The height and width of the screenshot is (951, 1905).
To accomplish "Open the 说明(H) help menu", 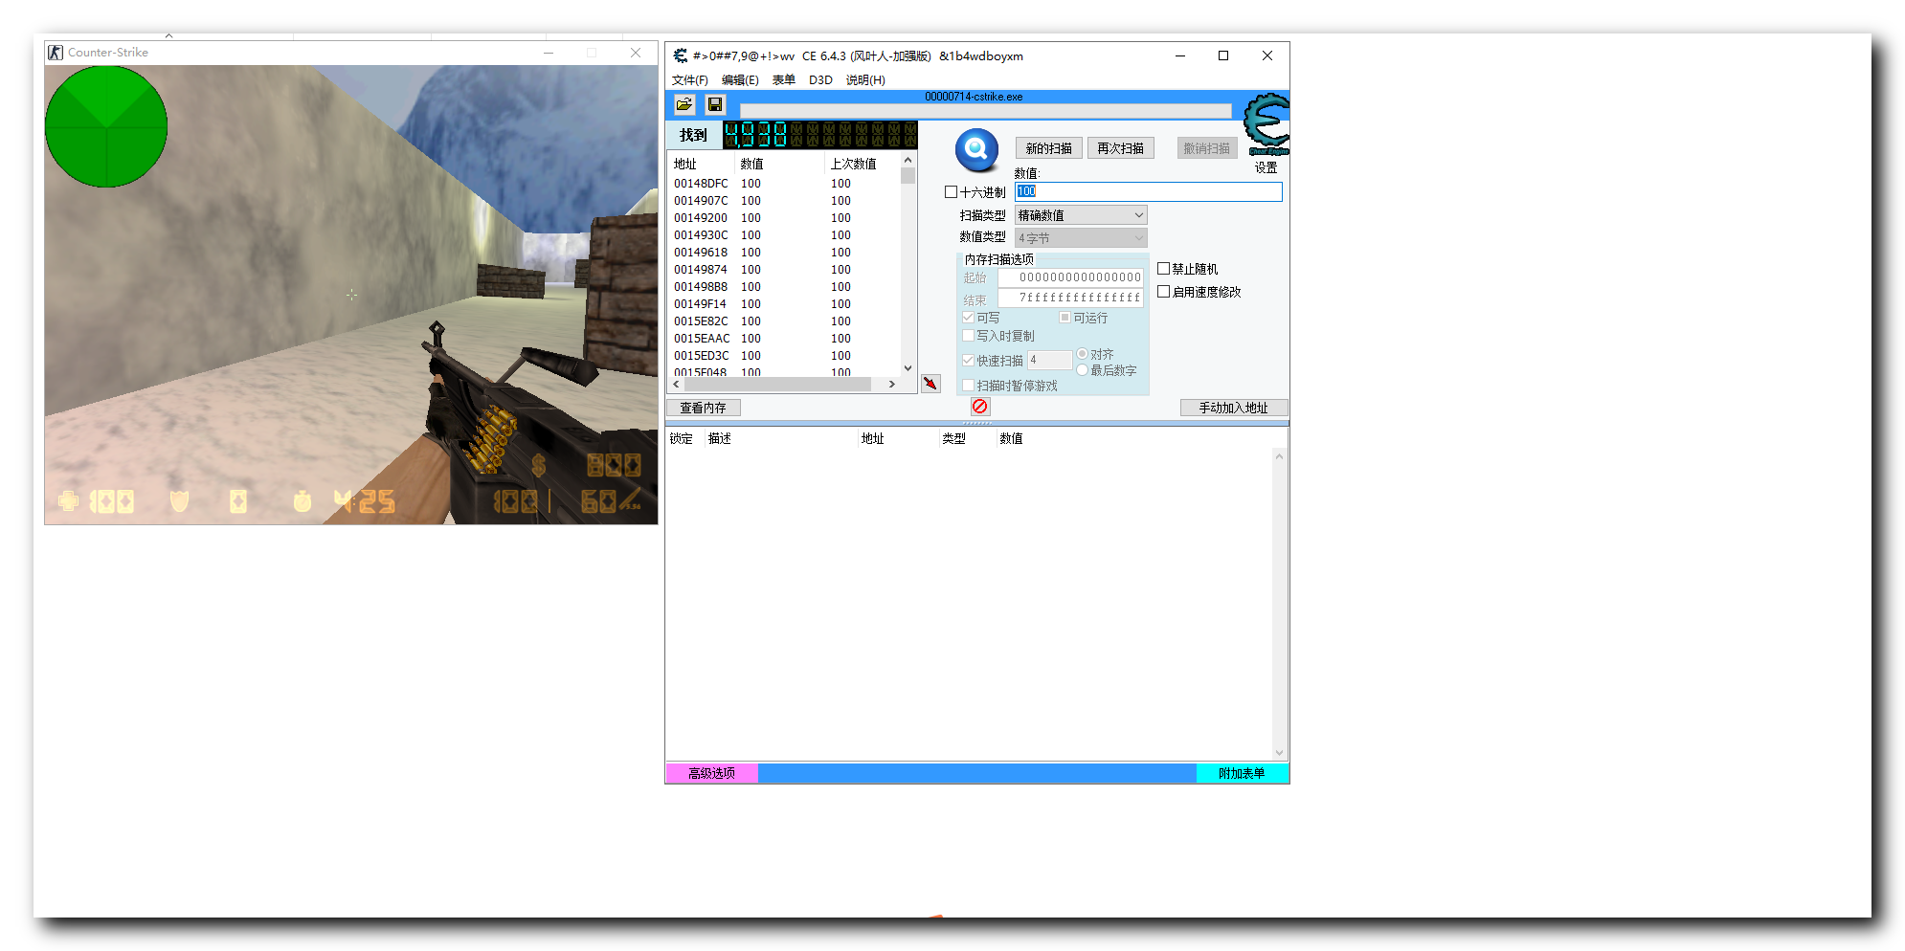I will pos(865,80).
